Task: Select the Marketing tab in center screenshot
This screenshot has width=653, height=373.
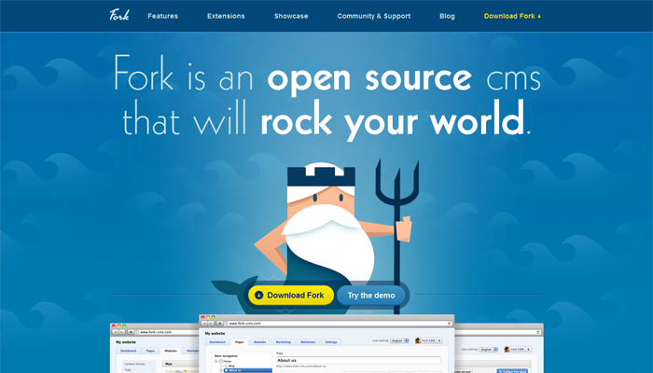Action: click(x=284, y=342)
